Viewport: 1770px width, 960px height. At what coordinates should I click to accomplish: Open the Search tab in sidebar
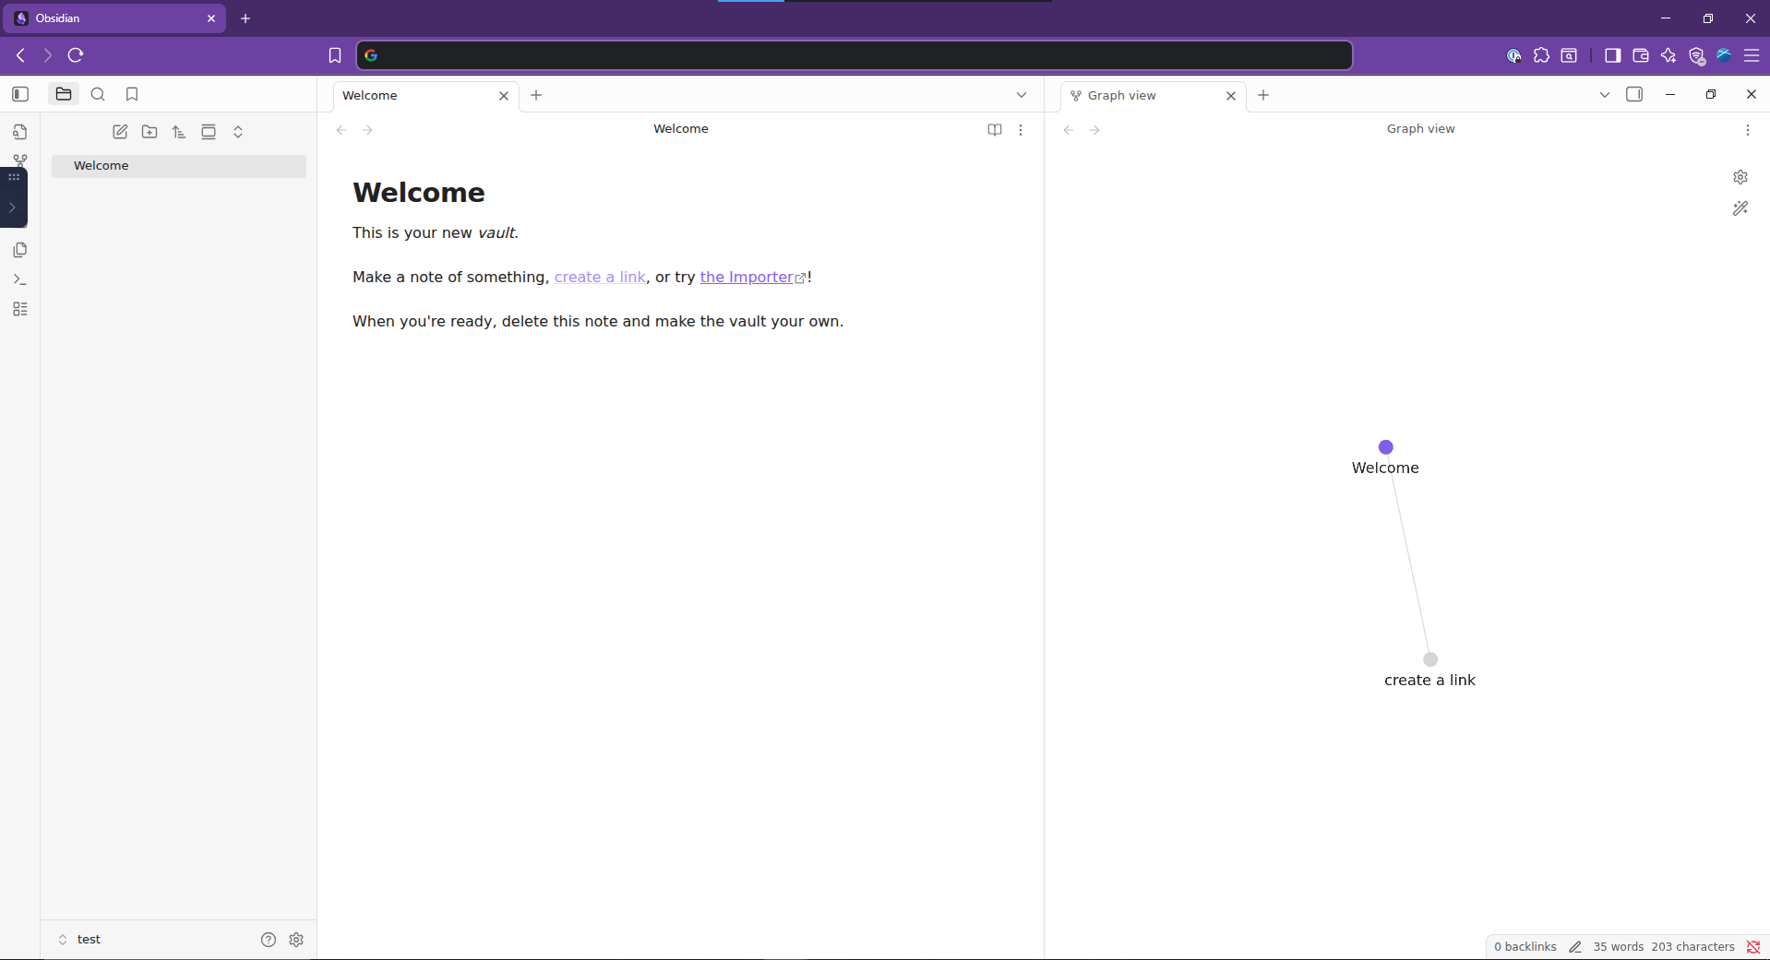click(98, 94)
